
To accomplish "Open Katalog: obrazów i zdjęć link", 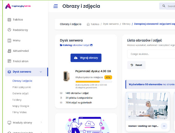I will [76, 45].
